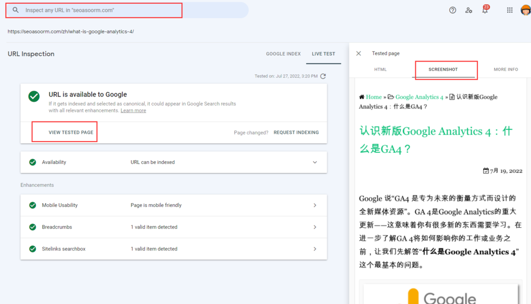Click the Learn more link
Image resolution: width=531 pixels, height=304 pixels.
[133, 111]
